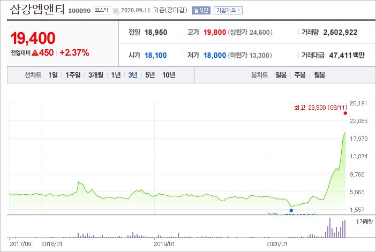Click the 1,557 price axis label
376x252 pixels.
tap(357, 210)
